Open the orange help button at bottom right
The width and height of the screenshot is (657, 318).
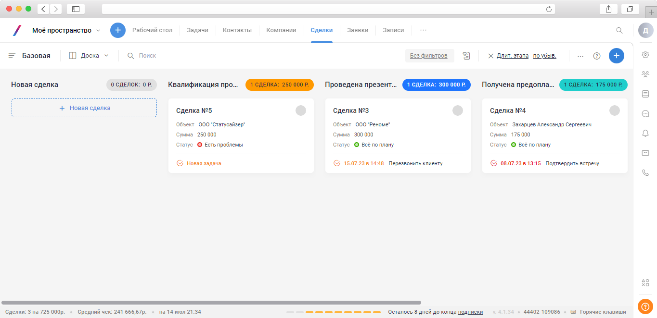(x=645, y=306)
